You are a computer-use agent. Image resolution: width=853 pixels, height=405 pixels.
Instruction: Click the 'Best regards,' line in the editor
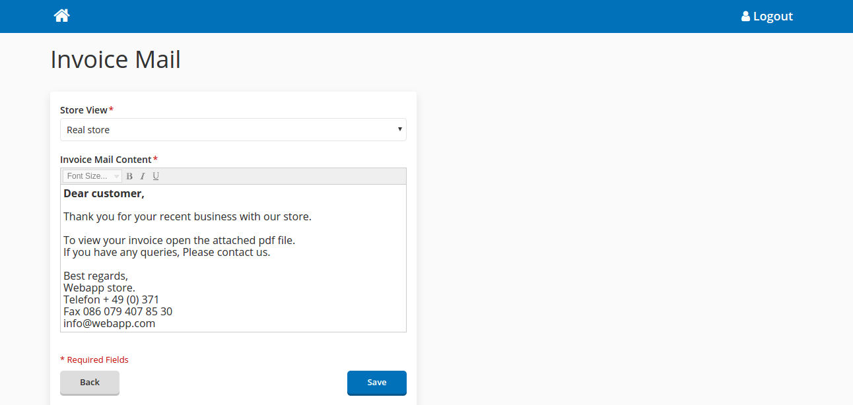tap(96, 276)
